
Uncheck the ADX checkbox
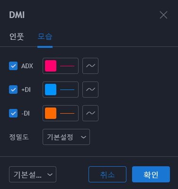(x=13, y=66)
